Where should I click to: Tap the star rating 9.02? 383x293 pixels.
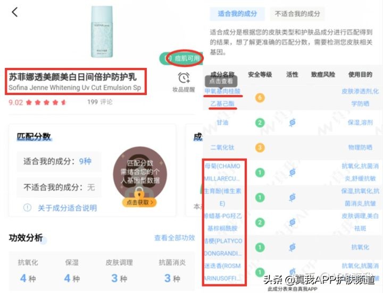(37, 102)
